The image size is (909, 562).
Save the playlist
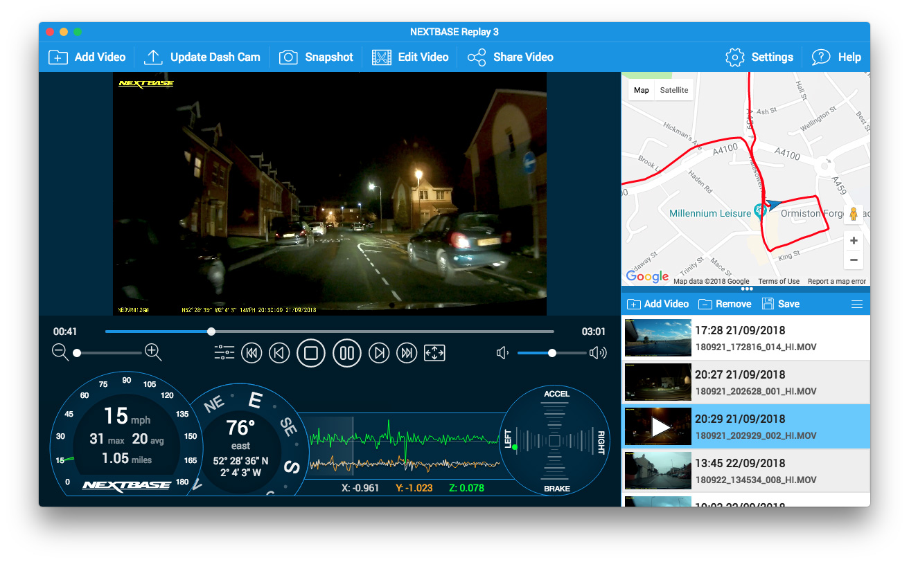(781, 304)
